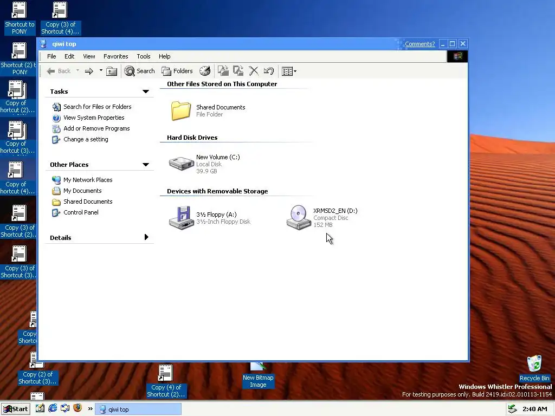Click the first quick launch notepad icon

40,408
